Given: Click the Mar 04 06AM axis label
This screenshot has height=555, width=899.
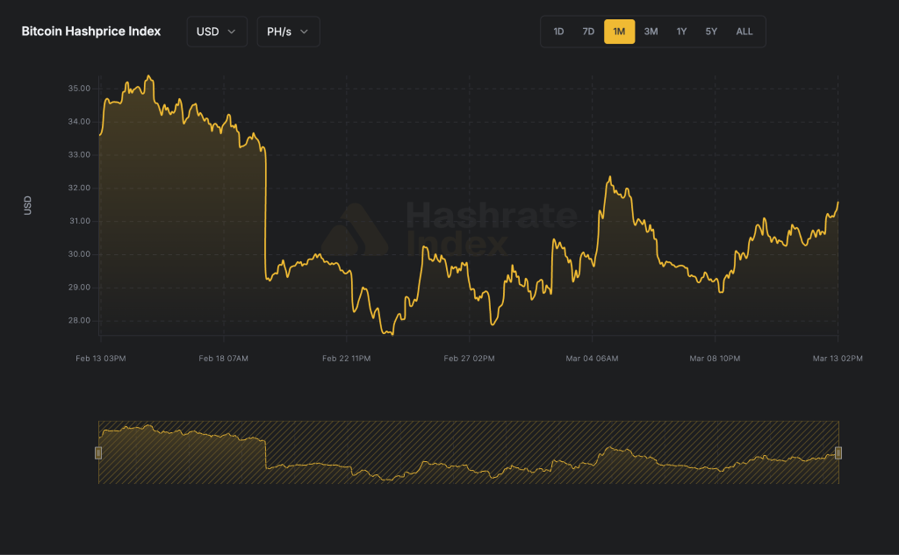Looking at the screenshot, I should (593, 359).
